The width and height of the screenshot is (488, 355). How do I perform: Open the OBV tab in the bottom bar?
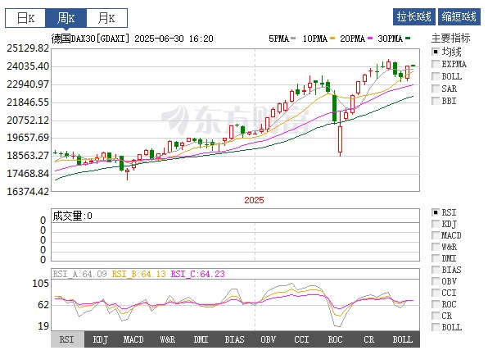click(269, 339)
